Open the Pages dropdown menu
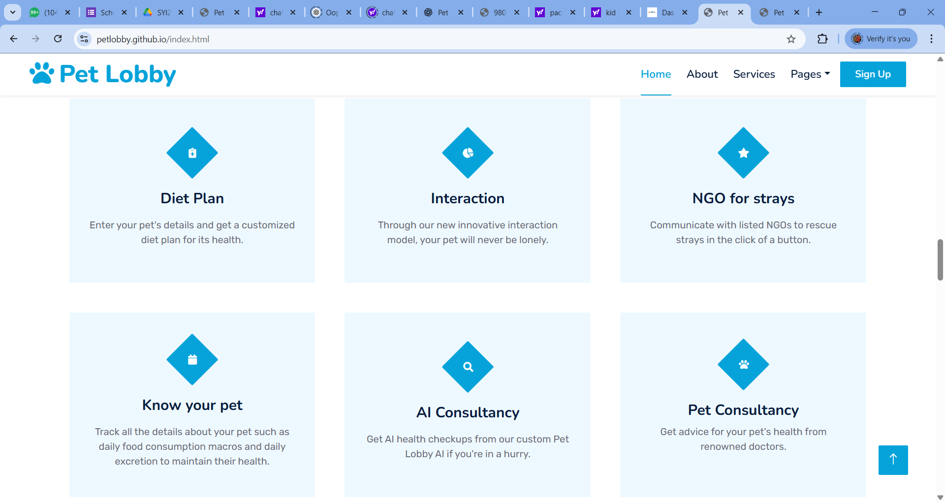Image resolution: width=945 pixels, height=502 pixels. click(810, 74)
